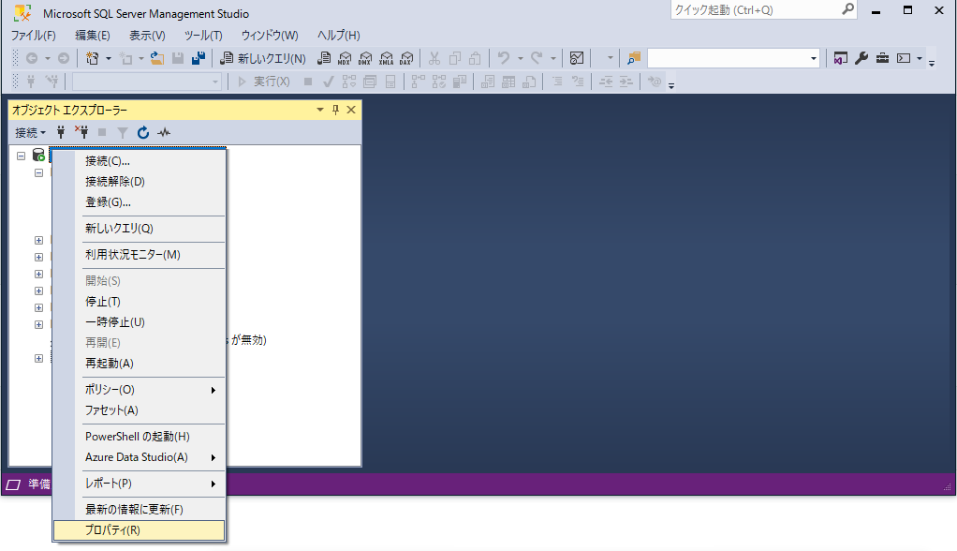The height and width of the screenshot is (551, 957).
Task: Click the New Project icon in toolbar
Action: click(92, 59)
